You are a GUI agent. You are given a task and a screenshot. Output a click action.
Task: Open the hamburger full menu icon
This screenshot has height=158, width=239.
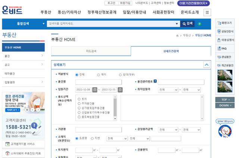(207, 12)
